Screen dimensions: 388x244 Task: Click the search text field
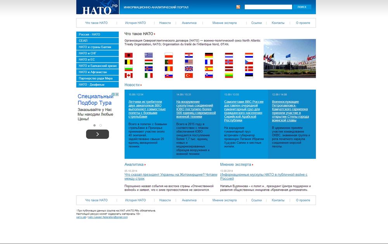[268, 7]
